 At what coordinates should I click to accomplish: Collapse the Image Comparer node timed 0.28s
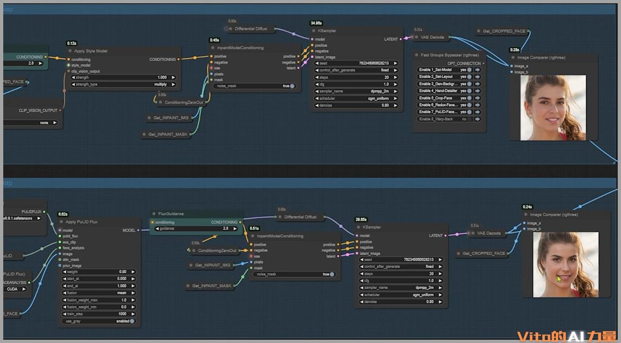click(514, 57)
